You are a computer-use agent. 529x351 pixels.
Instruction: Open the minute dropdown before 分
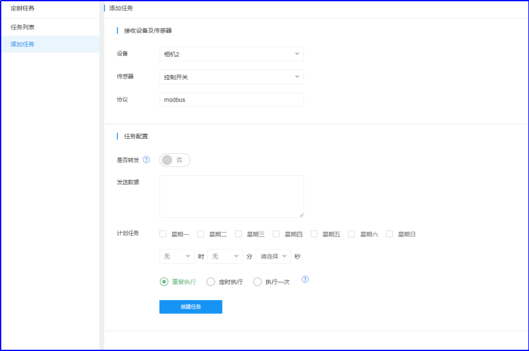pos(225,257)
